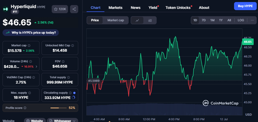Show Volume (24h) info icon

(31, 62)
